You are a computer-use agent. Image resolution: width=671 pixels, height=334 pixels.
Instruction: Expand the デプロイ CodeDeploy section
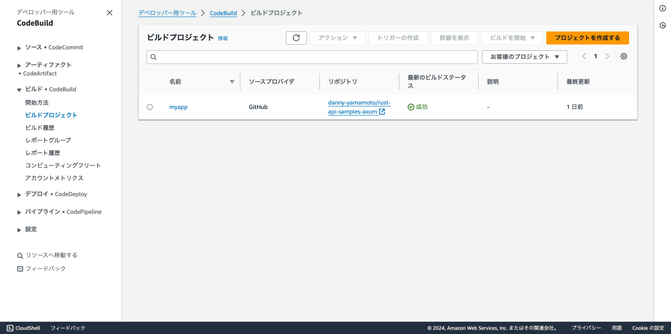(20, 194)
